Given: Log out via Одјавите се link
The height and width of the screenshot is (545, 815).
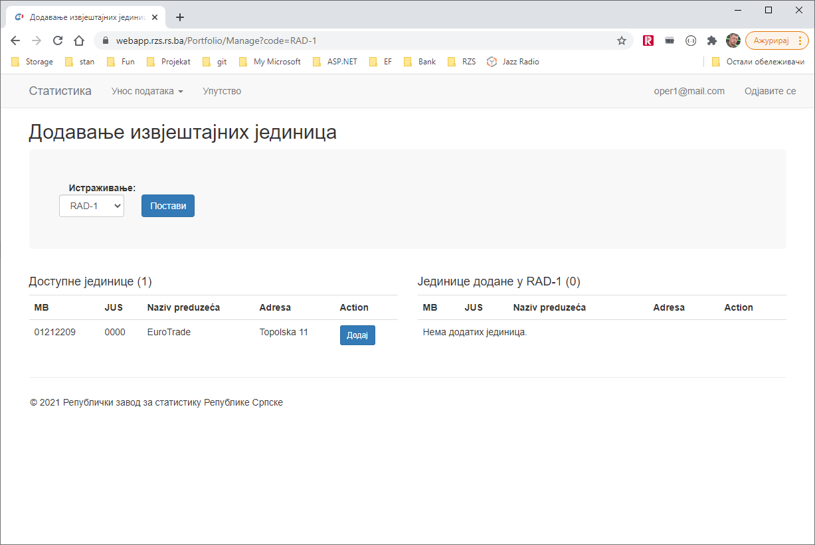Looking at the screenshot, I should point(770,91).
